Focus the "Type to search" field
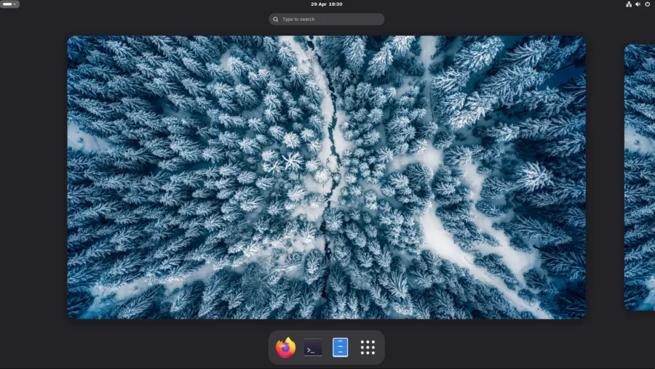 (327, 20)
